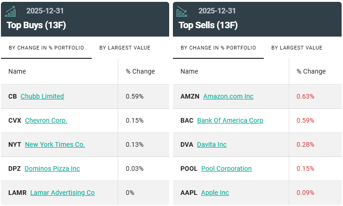Open Dominos Pizza Inc stock page
The image size is (343, 206).
click(52, 169)
